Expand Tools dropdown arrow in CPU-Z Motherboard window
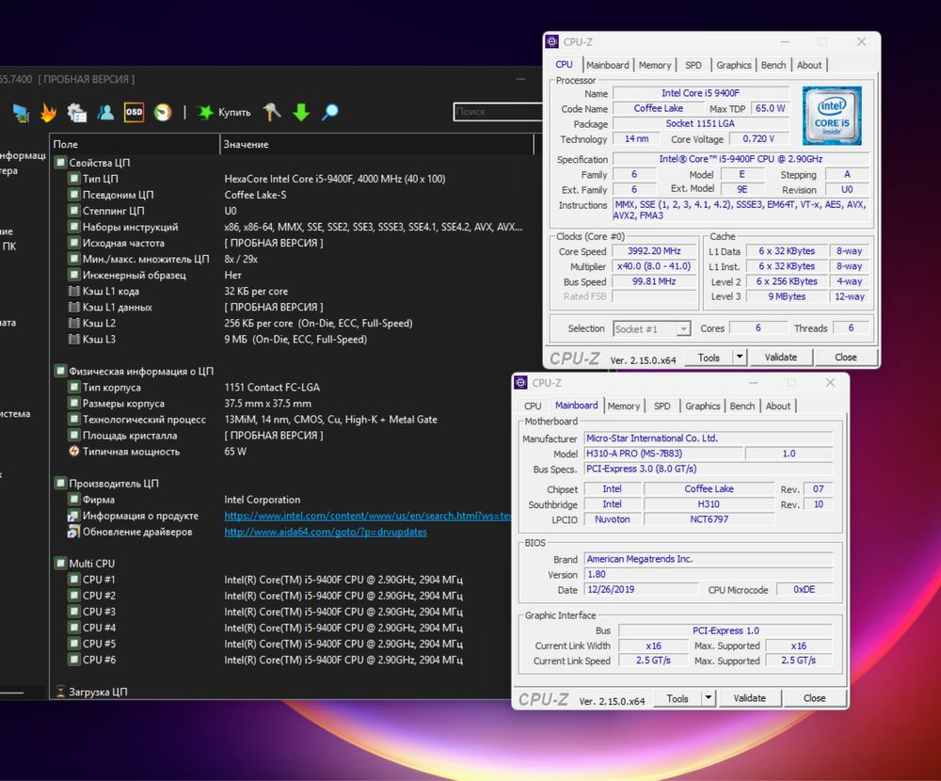Screen dimensions: 941x781 (709, 697)
